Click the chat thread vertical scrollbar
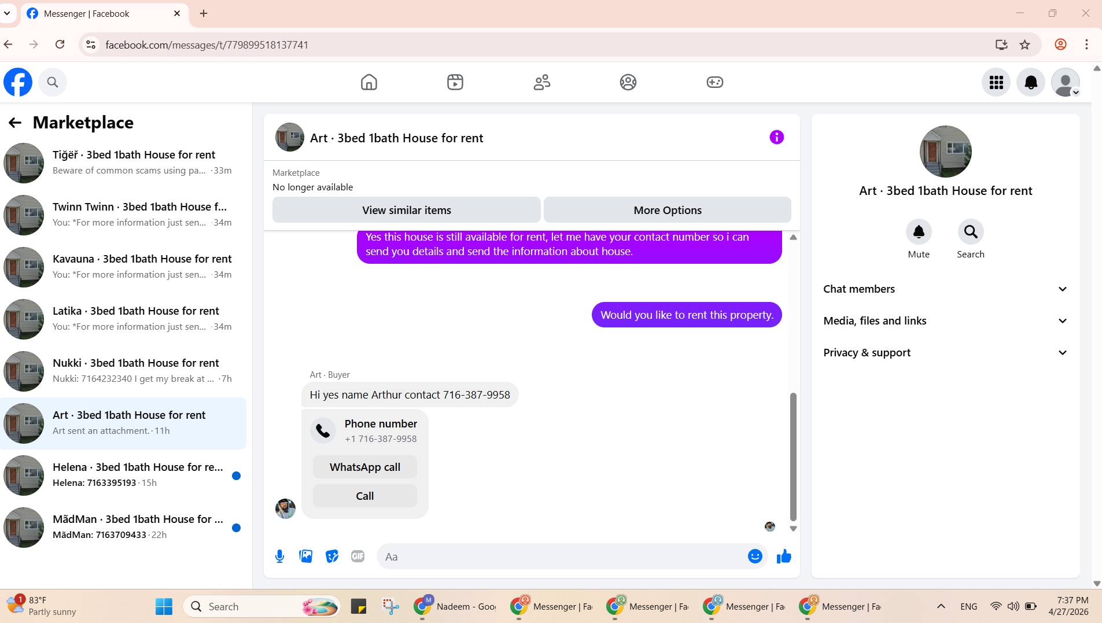This screenshot has width=1102, height=623. [x=793, y=457]
